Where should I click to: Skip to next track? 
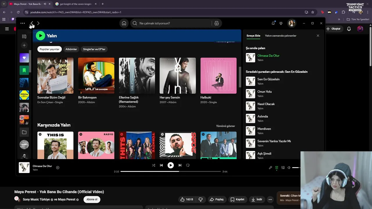point(180,165)
